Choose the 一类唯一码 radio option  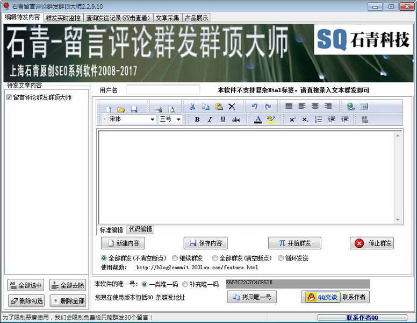(x=145, y=284)
